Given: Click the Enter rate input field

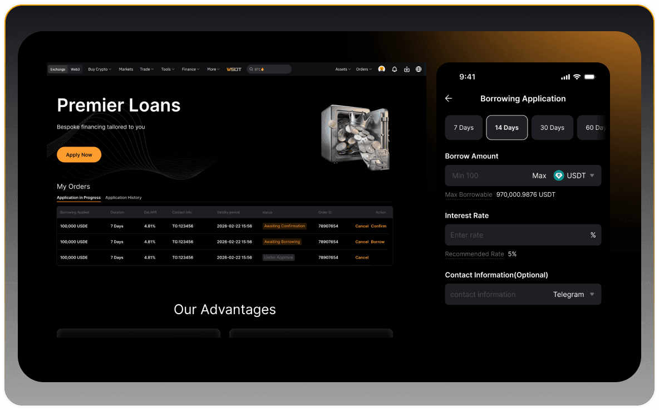Looking at the screenshot, I should coord(515,235).
